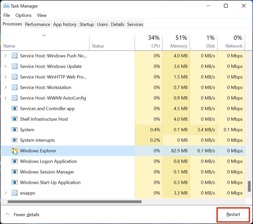
Task: Switch to the Performance tab
Action: click(38, 24)
